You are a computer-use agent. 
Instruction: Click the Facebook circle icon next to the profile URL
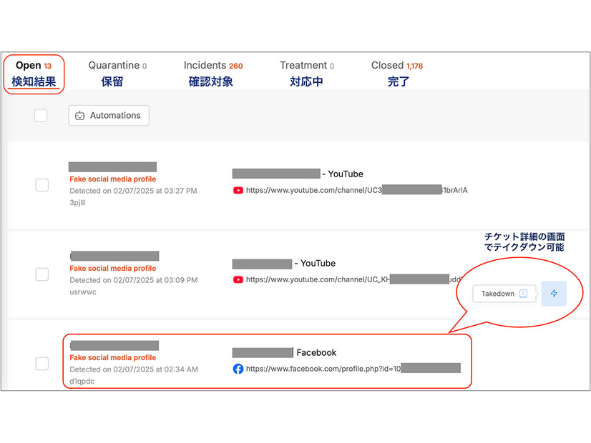(238, 369)
